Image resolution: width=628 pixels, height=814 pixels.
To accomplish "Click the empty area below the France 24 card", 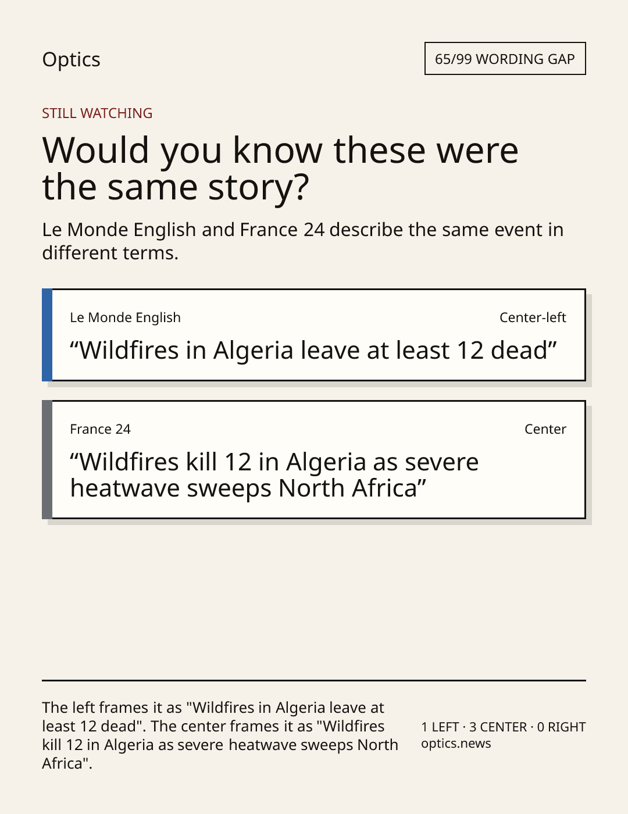I will tap(314, 599).
